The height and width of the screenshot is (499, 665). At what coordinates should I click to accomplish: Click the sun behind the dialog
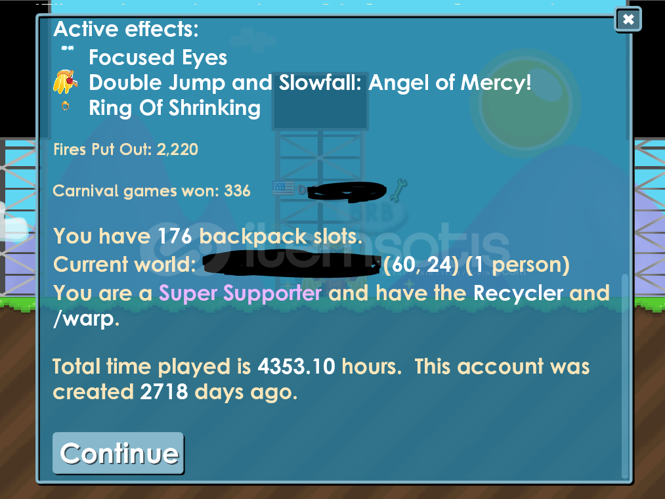(x=525, y=104)
